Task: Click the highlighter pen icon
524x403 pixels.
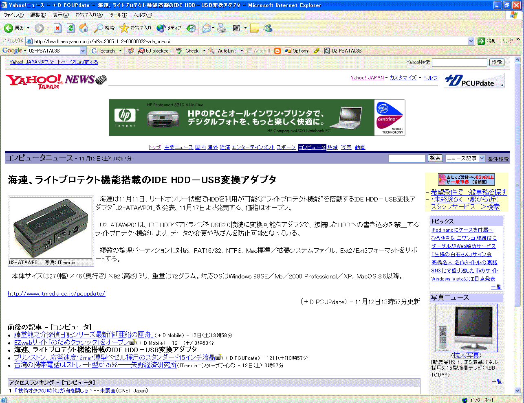Action: coord(317,51)
